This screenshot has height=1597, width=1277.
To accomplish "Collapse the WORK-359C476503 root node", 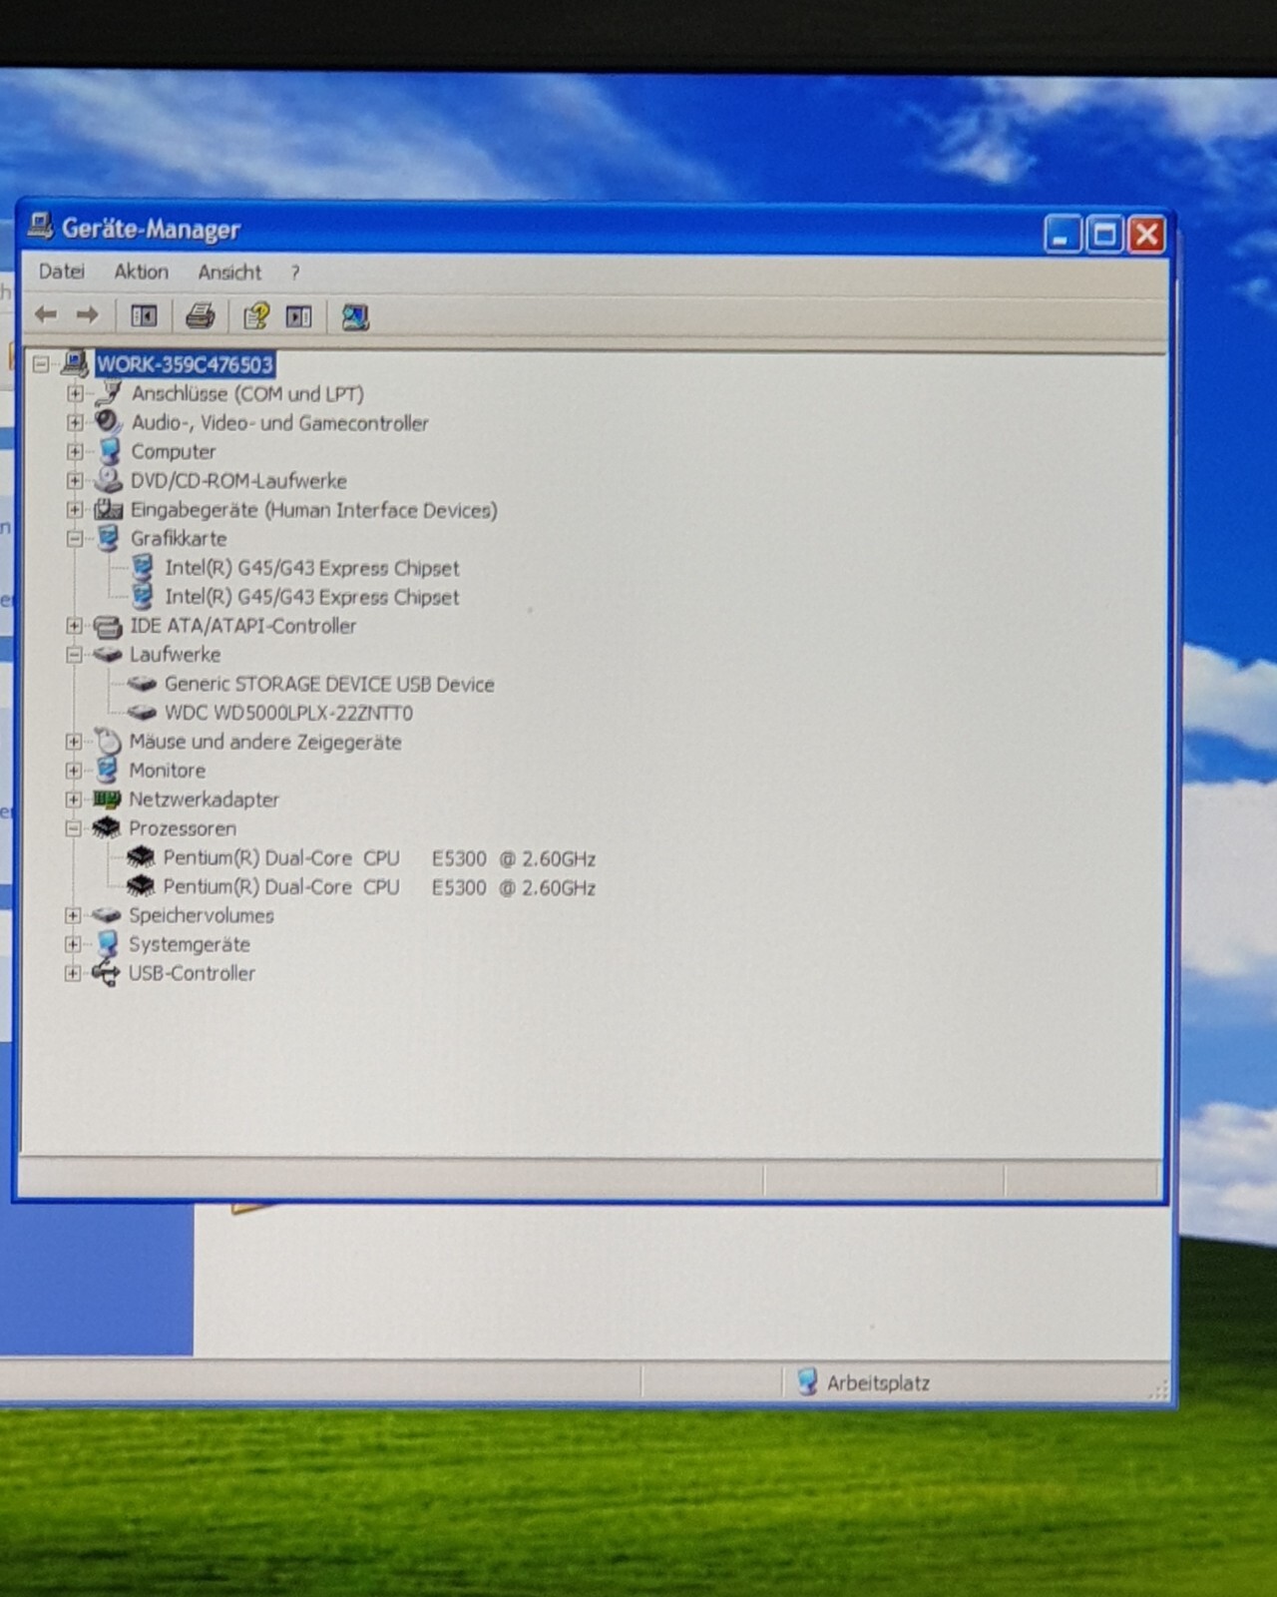I will (41, 364).
